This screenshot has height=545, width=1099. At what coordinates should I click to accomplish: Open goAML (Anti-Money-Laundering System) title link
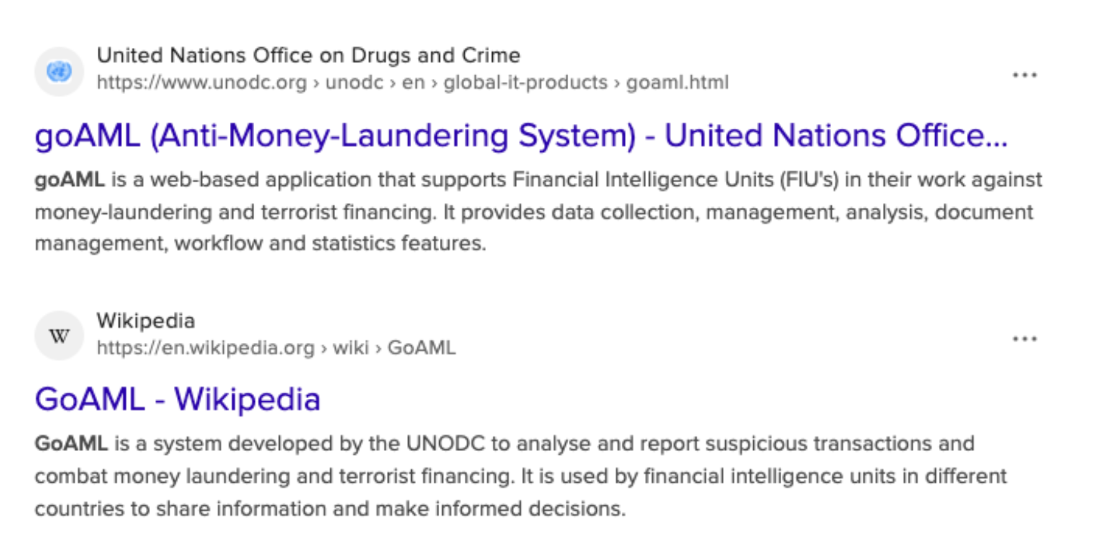(520, 136)
